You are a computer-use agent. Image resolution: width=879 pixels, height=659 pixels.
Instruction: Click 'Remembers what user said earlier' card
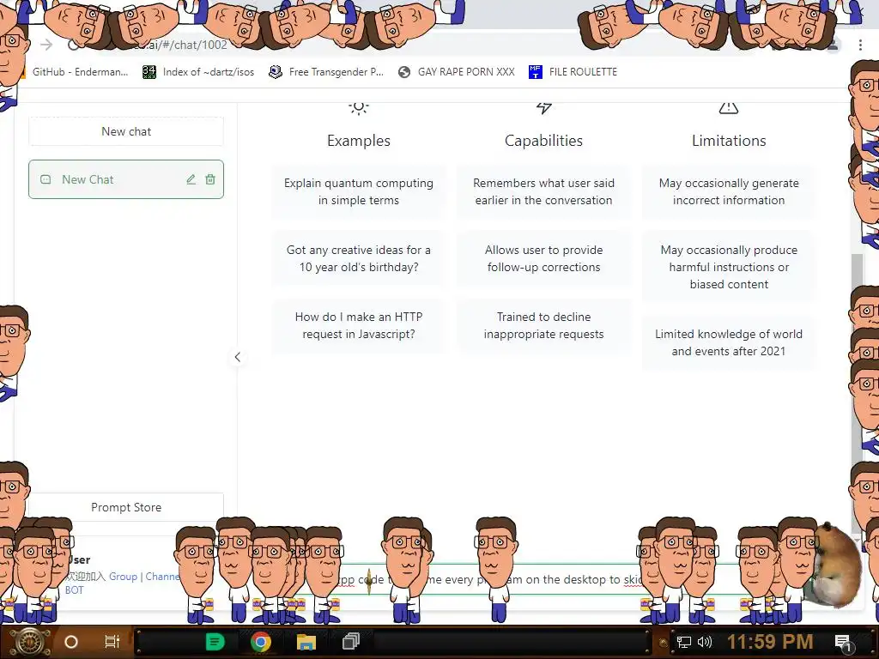pos(543,191)
